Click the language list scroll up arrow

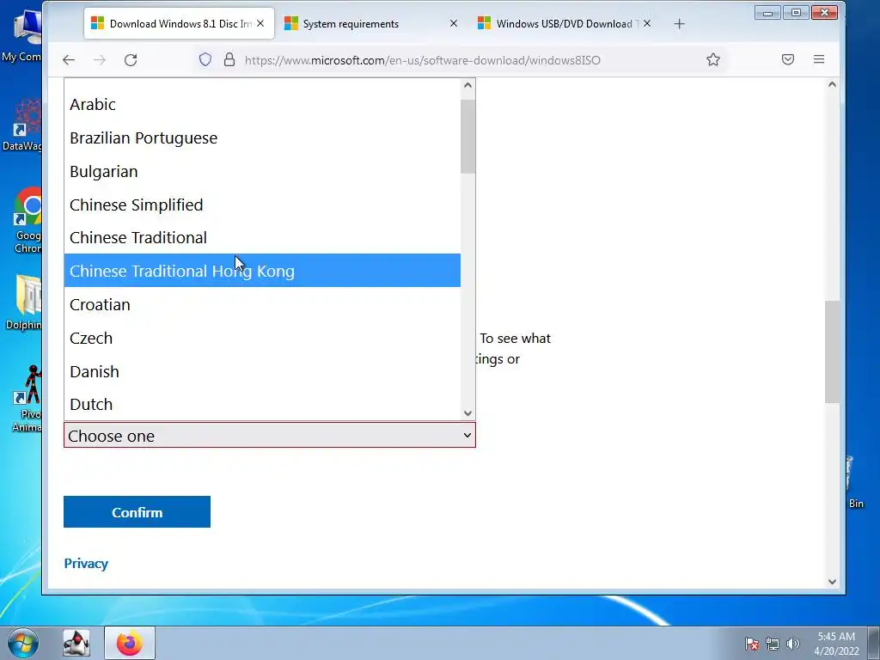coord(468,86)
